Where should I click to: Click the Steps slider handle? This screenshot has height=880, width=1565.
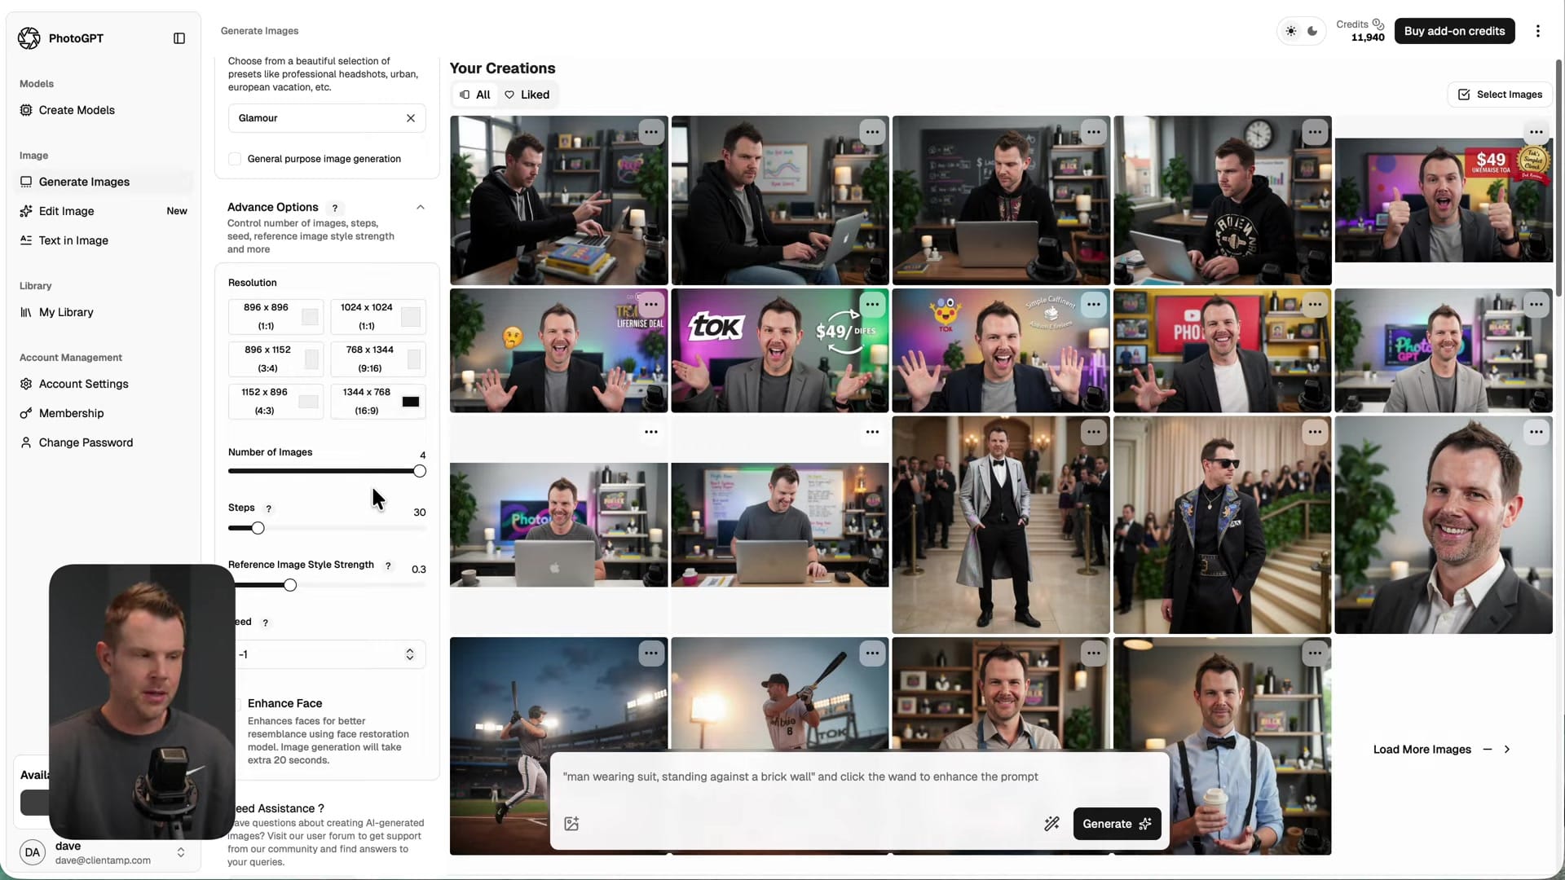(x=258, y=528)
